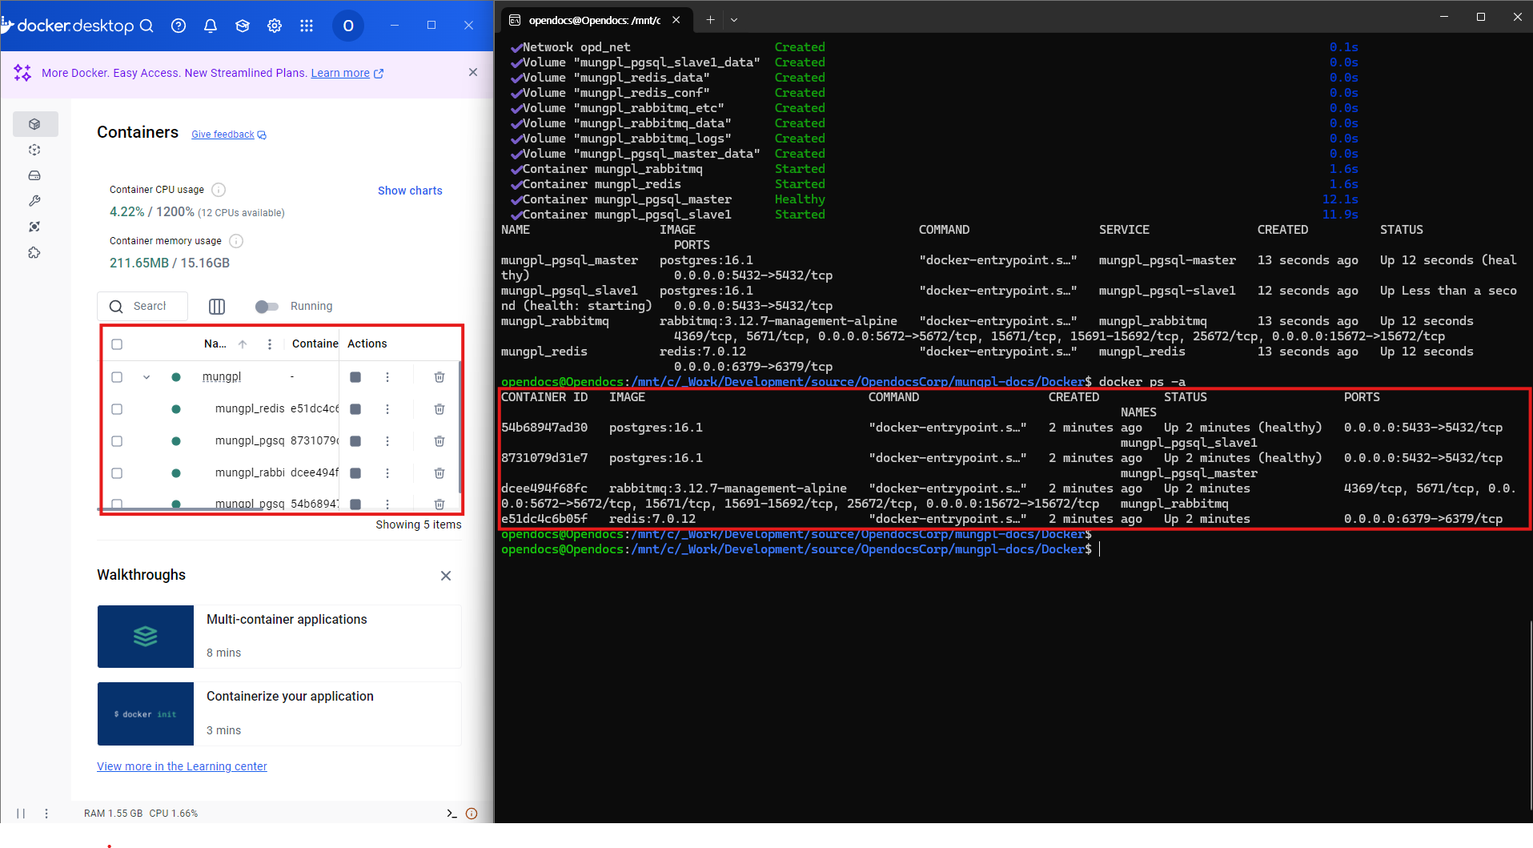Open the Learning center graduation cap icon
Screen dimensions: 1533x848
tap(243, 26)
